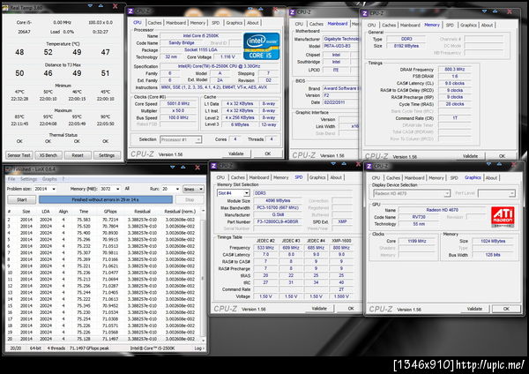Click the Part Number 'F3-12800CL9-4GBSR' value
This screenshot has width=529, height=374.
click(x=278, y=221)
